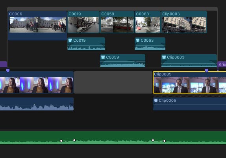Screen dimensions: 226x158
Task: Select the gray gap clip in primary storyline
Action: [x=113, y=82]
